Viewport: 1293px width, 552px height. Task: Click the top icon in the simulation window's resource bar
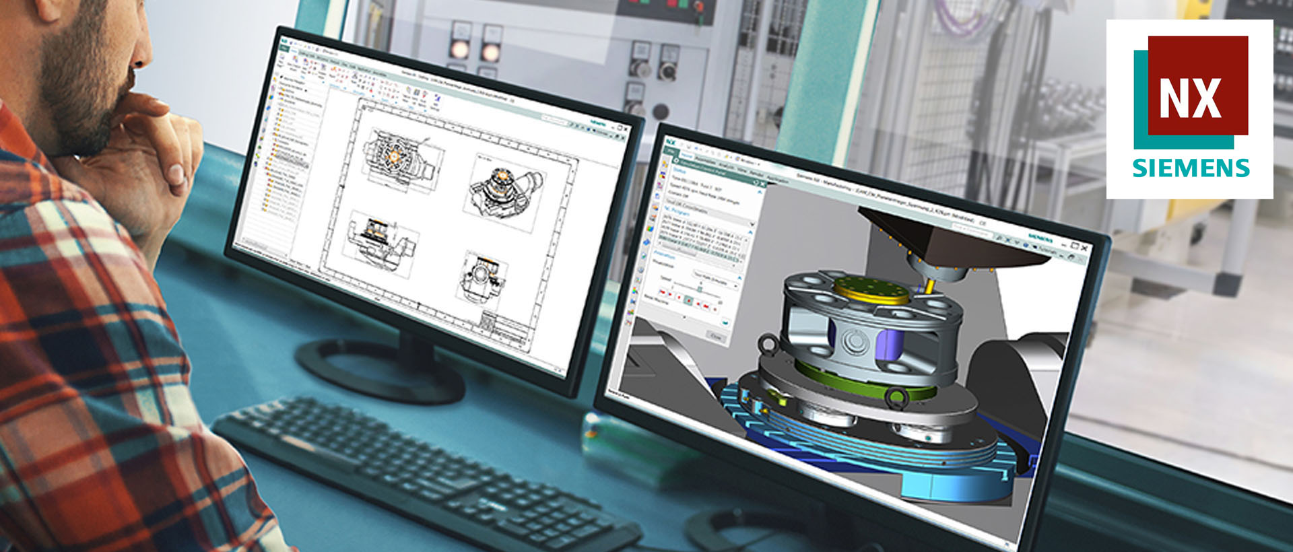point(665,164)
